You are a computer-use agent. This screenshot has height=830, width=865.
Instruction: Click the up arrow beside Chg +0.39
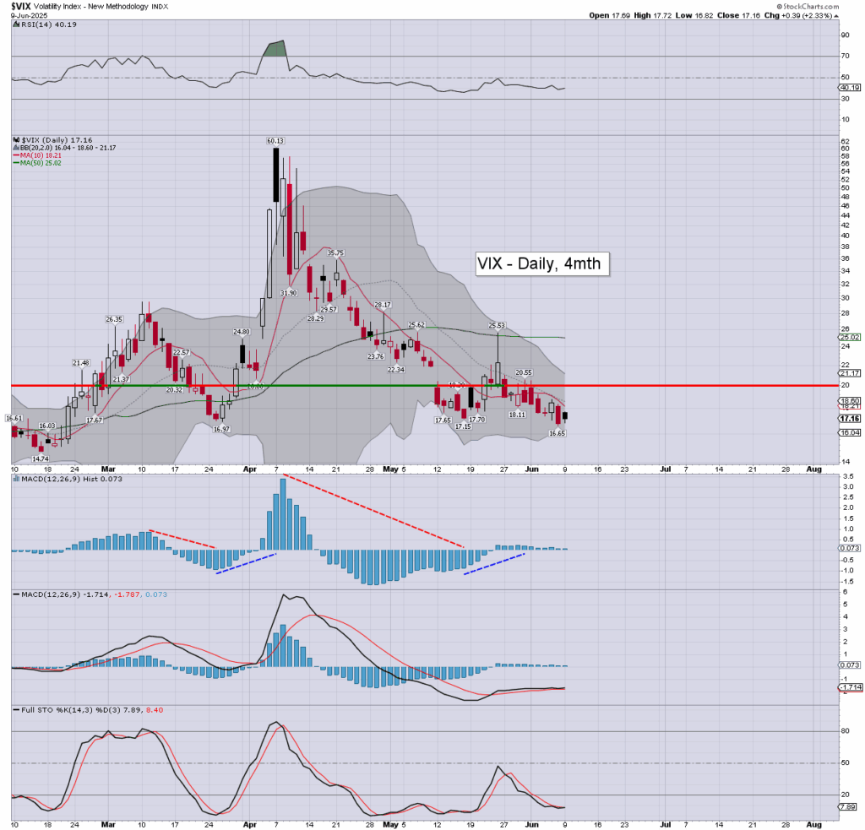[x=835, y=15]
